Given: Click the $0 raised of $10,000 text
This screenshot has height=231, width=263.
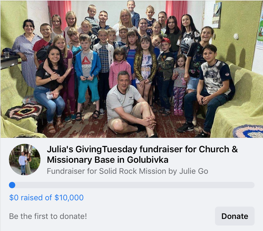Looking at the screenshot, I should click(x=46, y=198).
